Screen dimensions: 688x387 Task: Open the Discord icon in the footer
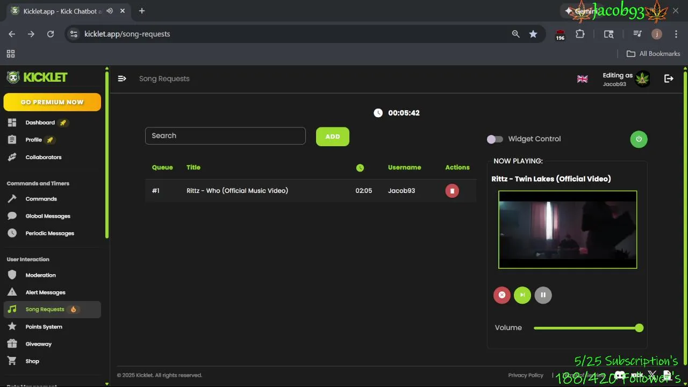[x=620, y=375]
